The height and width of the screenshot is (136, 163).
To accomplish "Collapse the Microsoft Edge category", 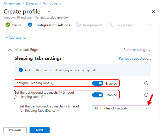I will tap(10, 50).
